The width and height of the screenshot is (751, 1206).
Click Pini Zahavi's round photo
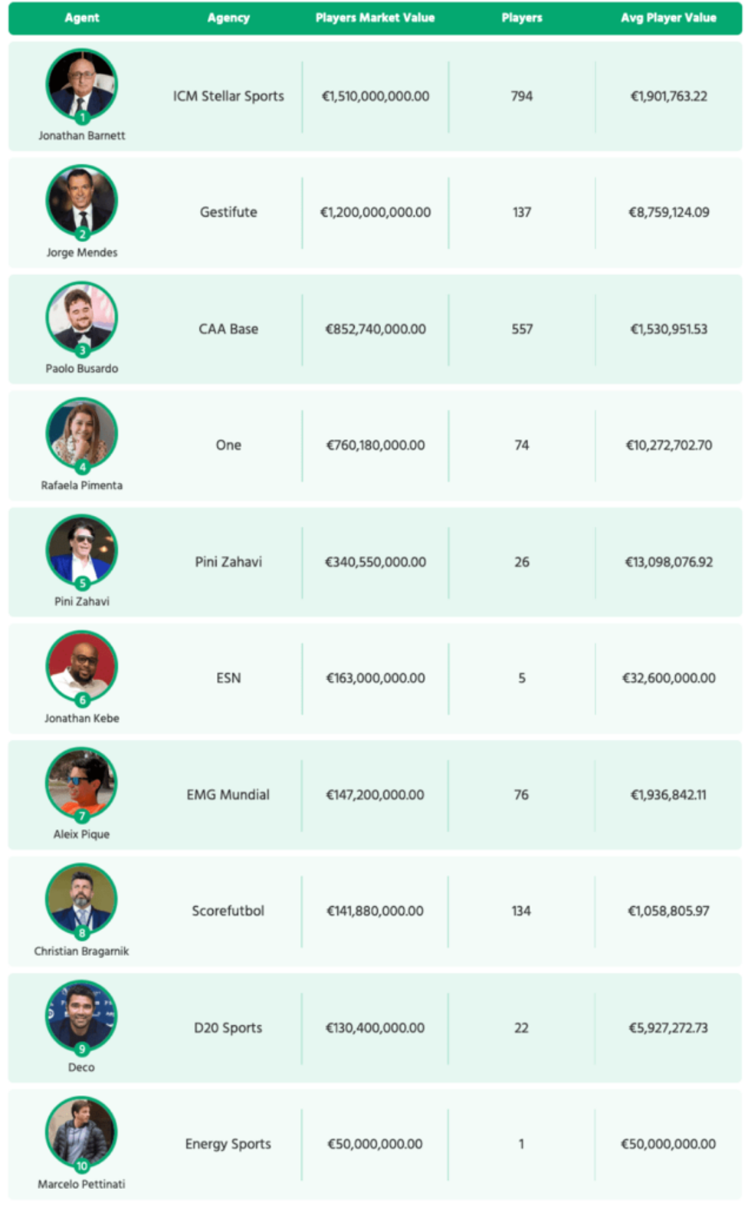tap(81, 550)
